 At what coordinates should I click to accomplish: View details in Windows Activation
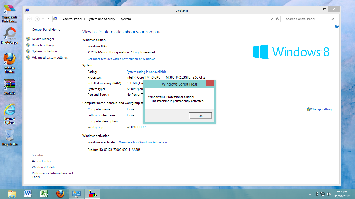tap(143, 142)
